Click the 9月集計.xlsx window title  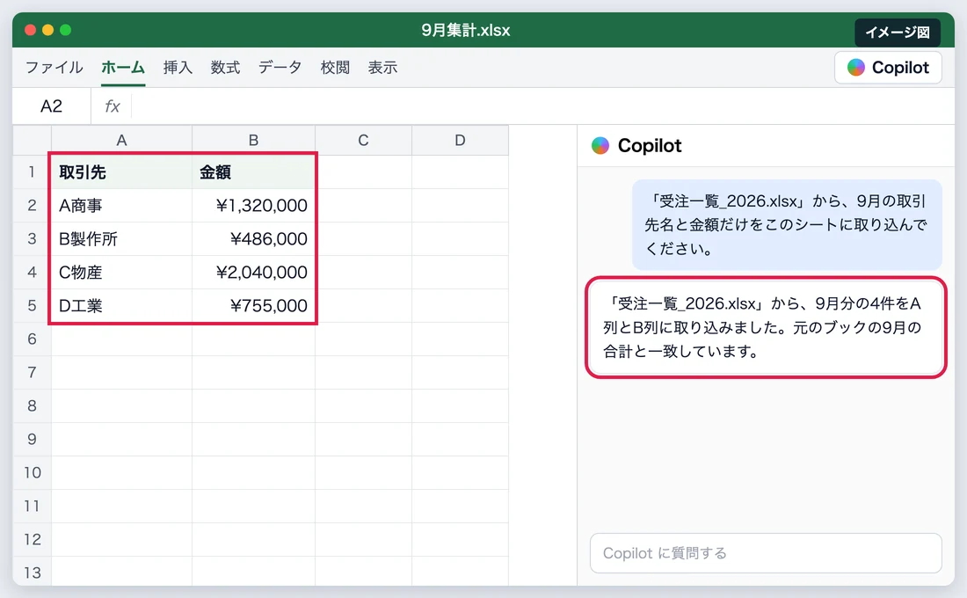[x=466, y=30]
